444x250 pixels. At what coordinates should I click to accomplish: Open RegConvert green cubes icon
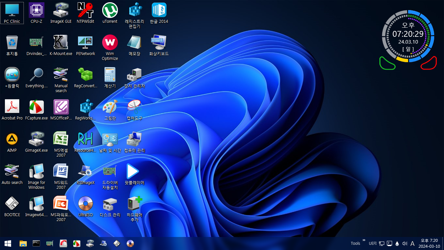coord(86,78)
